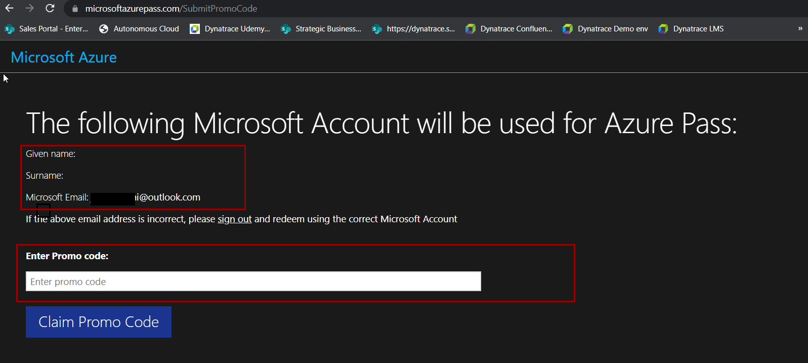
Task: Follow the sign out link
Action: tap(234, 219)
